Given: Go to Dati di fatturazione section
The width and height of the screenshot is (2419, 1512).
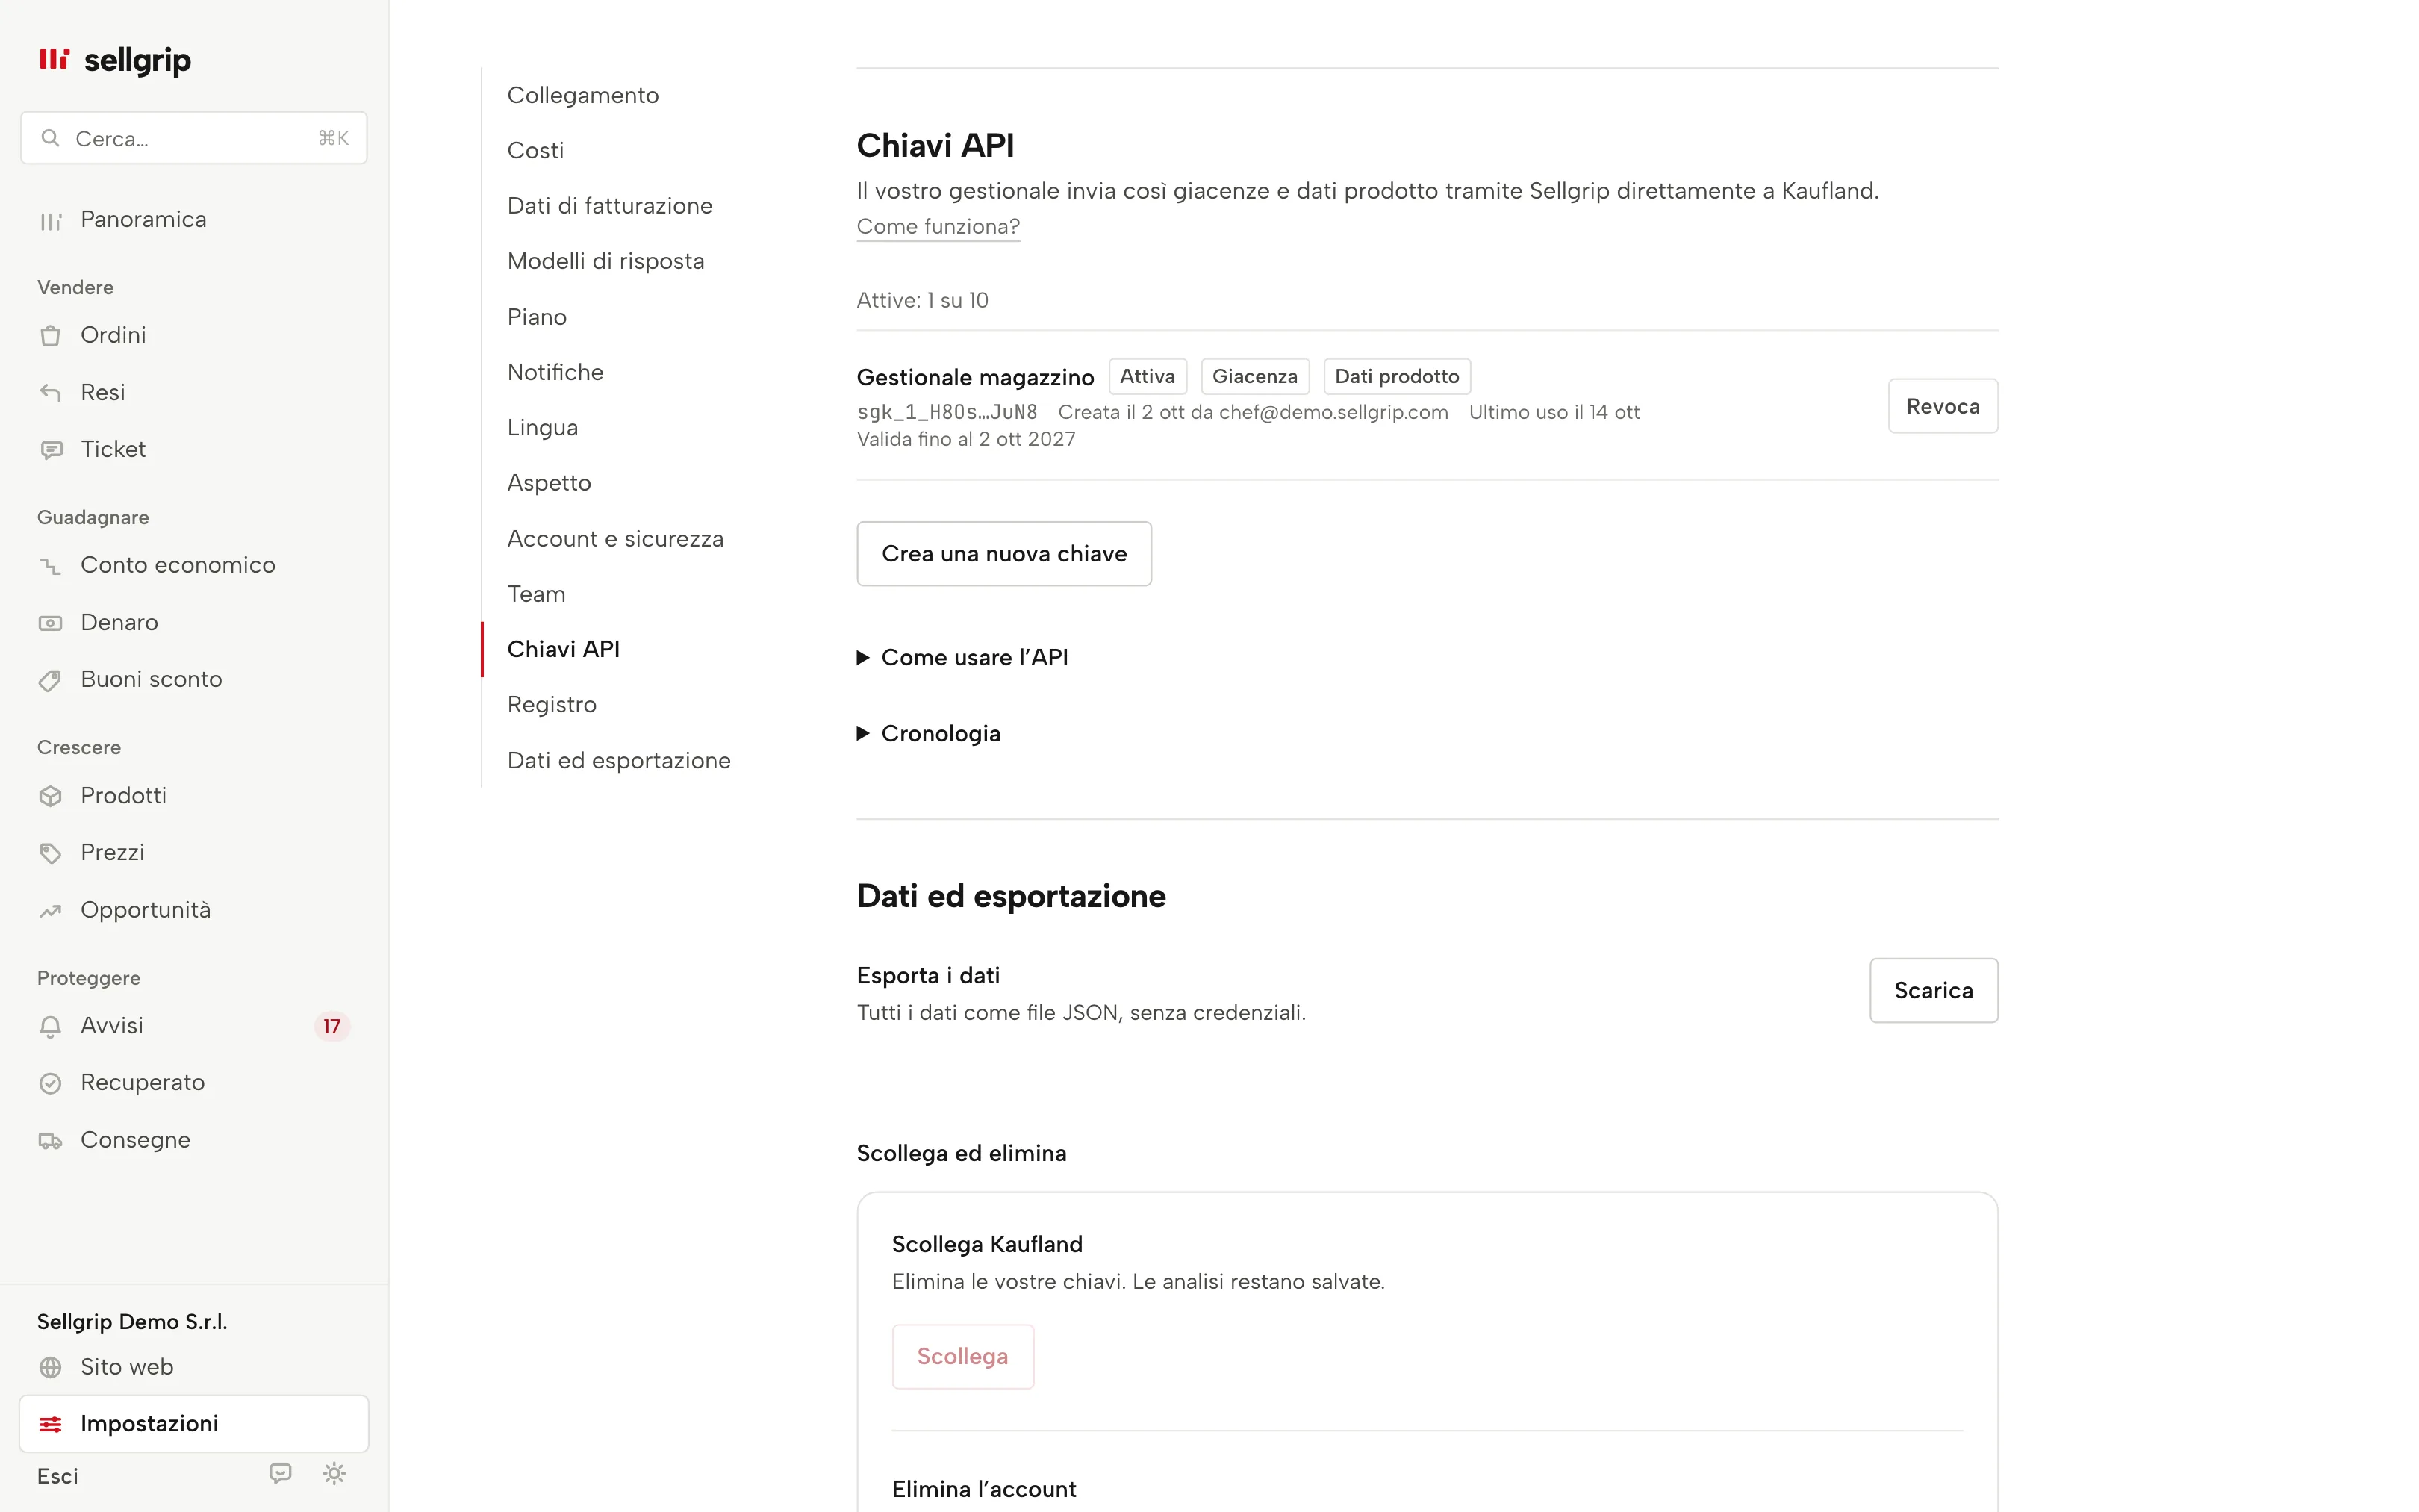Looking at the screenshot, I should (610, 206).
